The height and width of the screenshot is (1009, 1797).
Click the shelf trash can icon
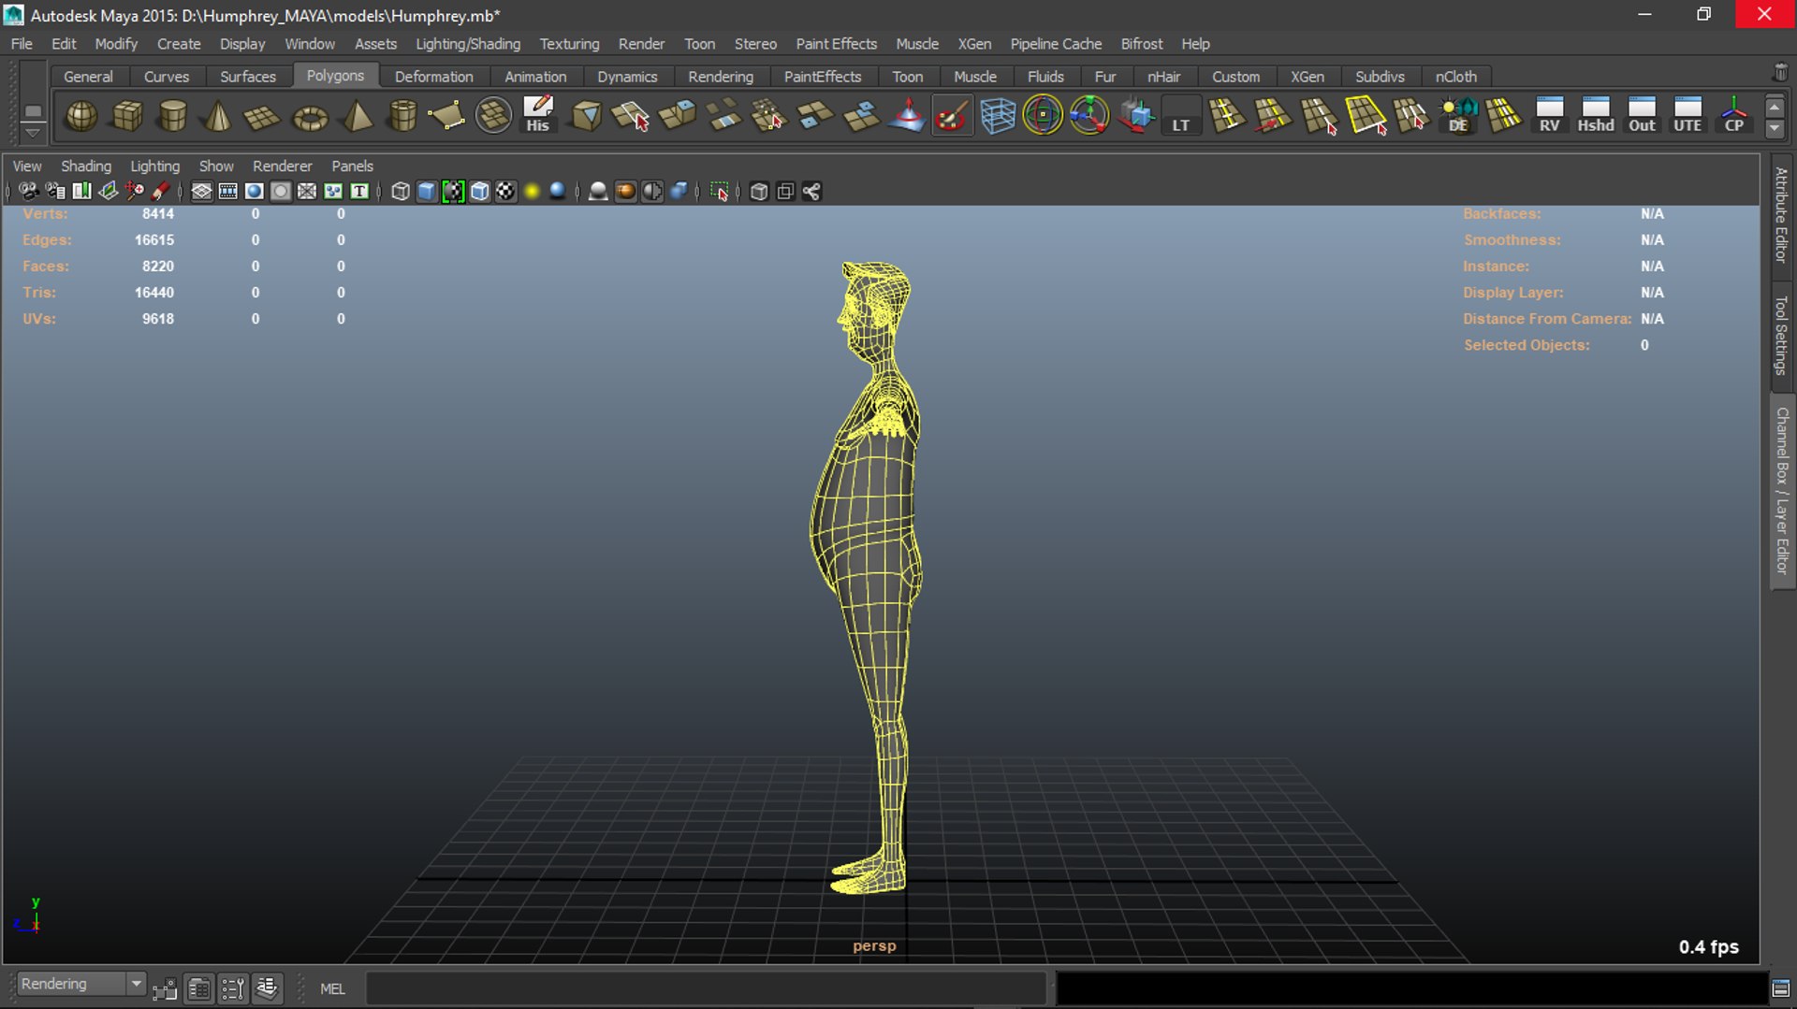coord(1780,73)
